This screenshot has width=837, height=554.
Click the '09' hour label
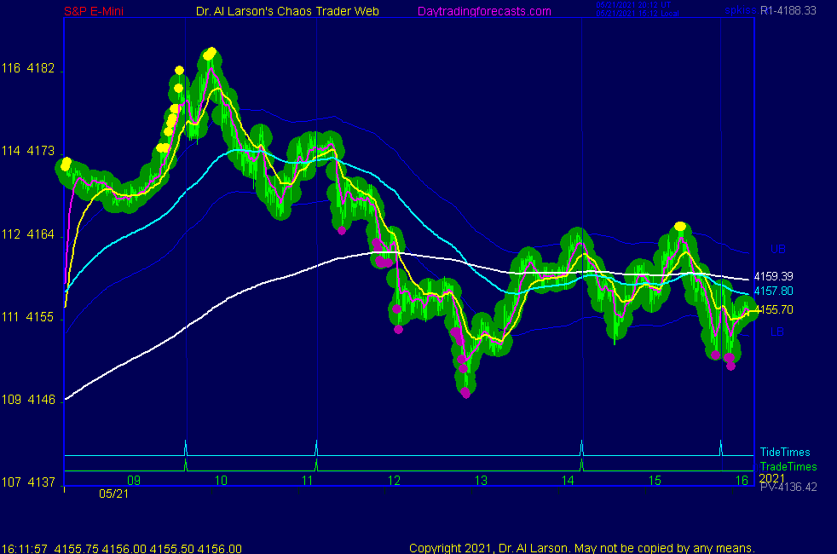134,481
